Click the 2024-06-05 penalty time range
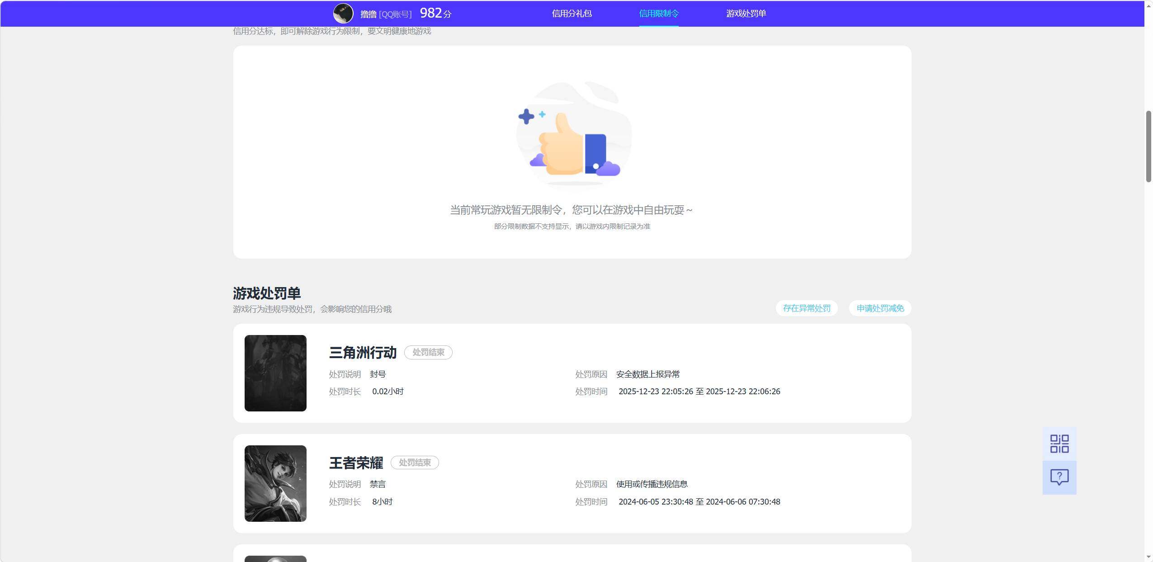The width and height of the screenshot is (1153, 562). 699,502
